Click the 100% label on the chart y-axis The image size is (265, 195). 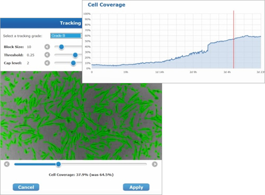87,14
